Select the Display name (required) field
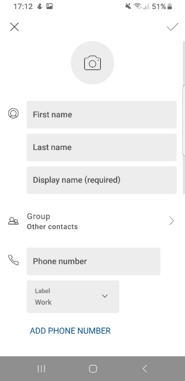185x381 pixels. coord(102,180)
